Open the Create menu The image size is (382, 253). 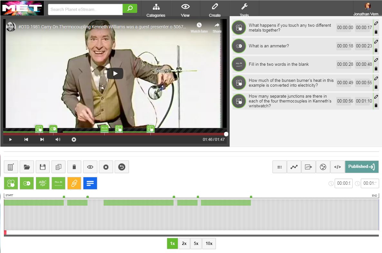point(215,10)
